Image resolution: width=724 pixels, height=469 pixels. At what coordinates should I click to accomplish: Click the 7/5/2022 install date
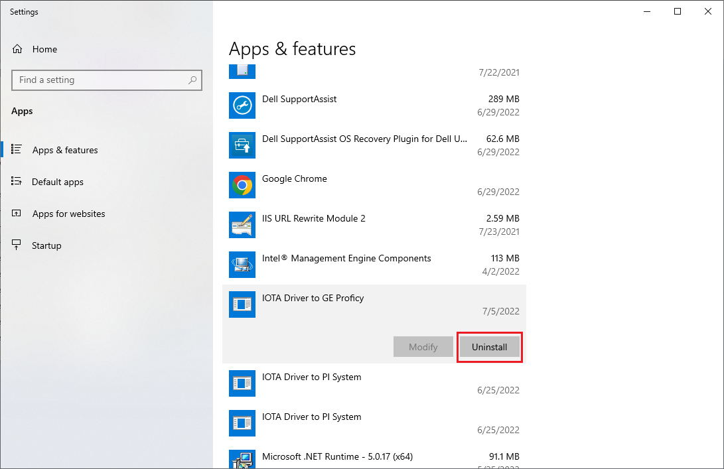click(501, 311)
